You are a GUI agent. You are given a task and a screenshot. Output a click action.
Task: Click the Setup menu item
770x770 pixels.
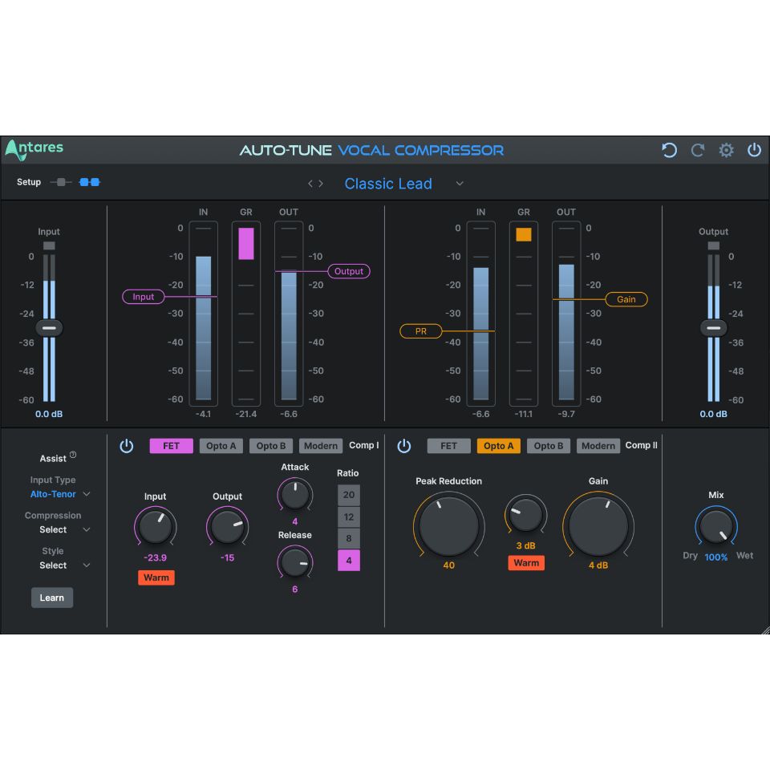point(28,182)
